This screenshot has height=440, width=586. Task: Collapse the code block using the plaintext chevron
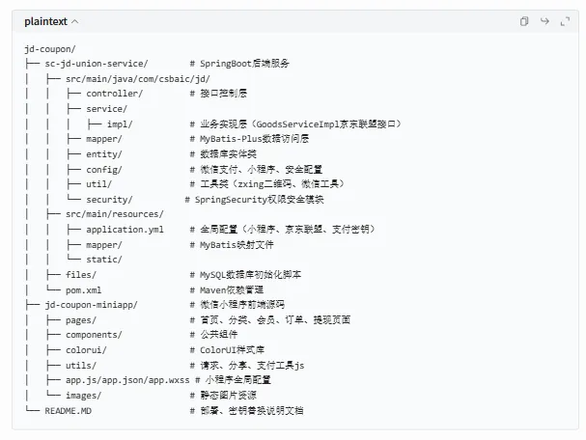pyautogui.click(x=74, y=21)
